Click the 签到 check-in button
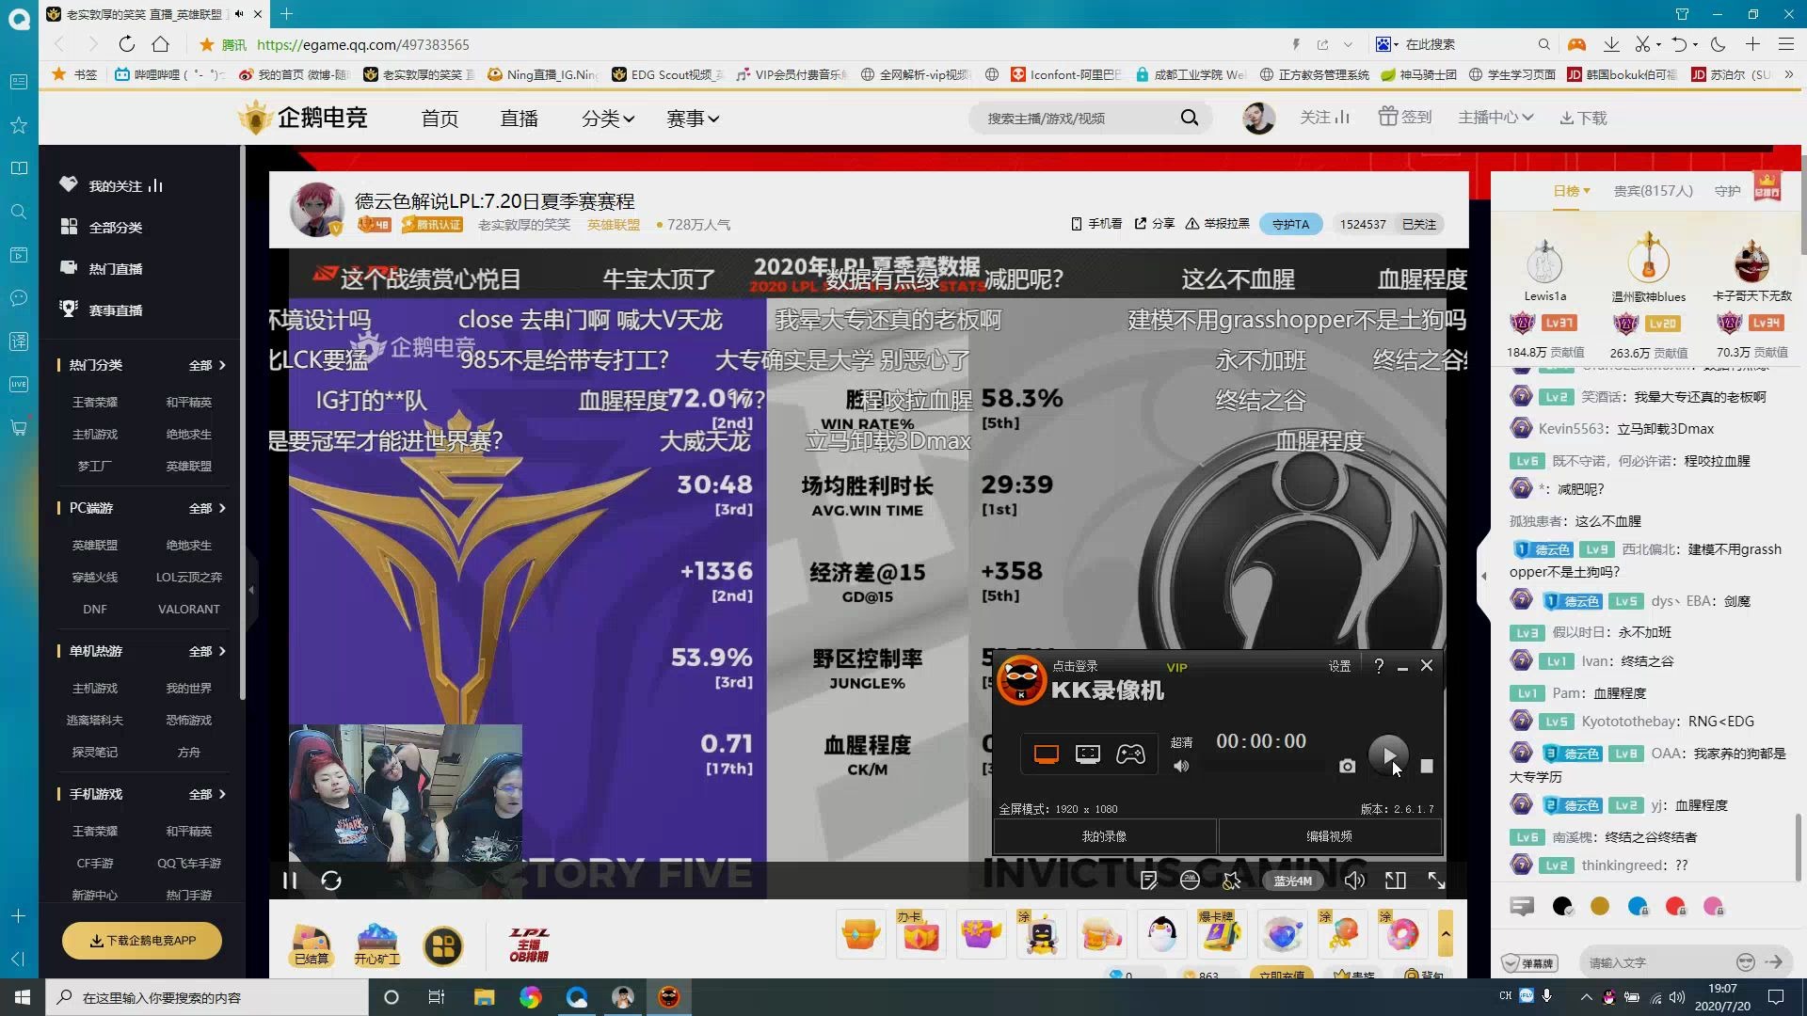 point(1405,118)
